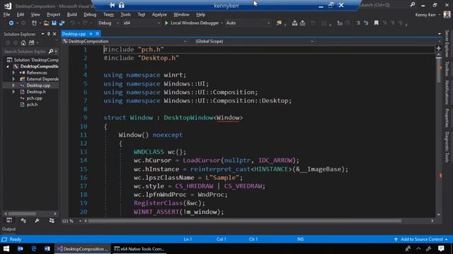
Task: Open the File menu
Action: 6,14
